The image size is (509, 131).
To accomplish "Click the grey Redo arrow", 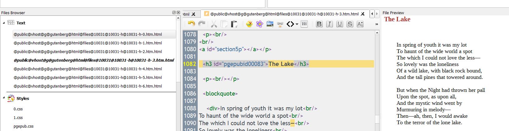I will tap(202, 24).
